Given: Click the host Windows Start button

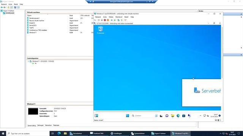Looking at the screenshot, I should pyautogui.click(x=3, y=133).
